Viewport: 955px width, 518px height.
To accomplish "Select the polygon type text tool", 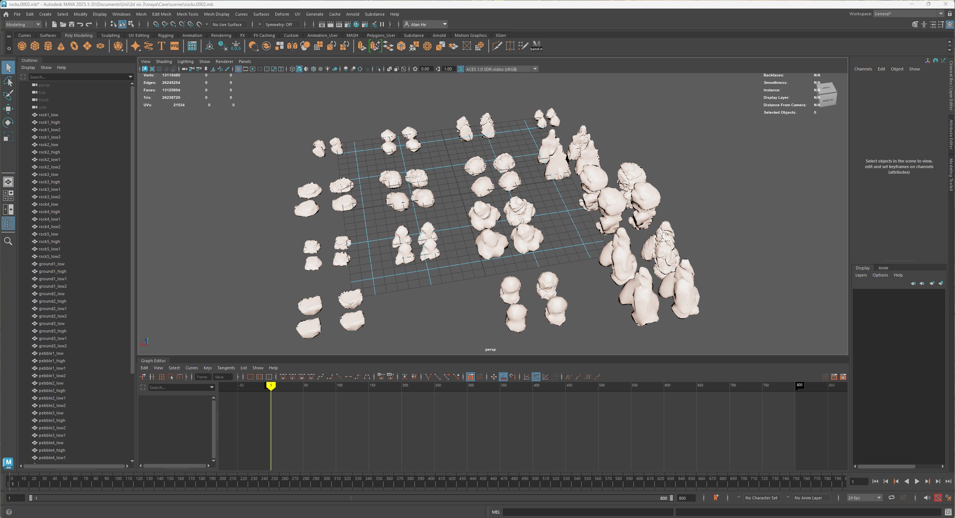I will (x=162, y=46).
